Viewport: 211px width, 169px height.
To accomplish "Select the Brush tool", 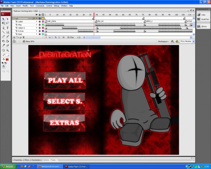I will tap(7, 36).
